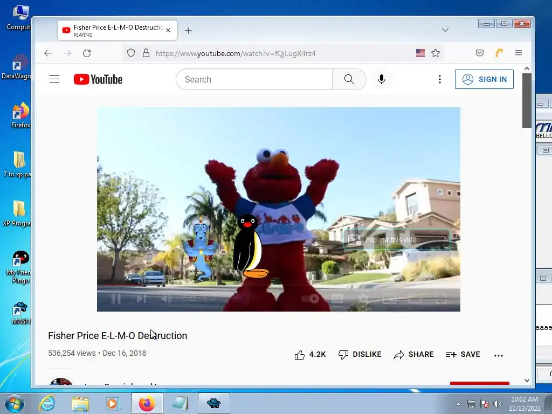Reload the page with the refresh icon
The width and height of the screenshot is (552, 414).
[x=87, y=53]
